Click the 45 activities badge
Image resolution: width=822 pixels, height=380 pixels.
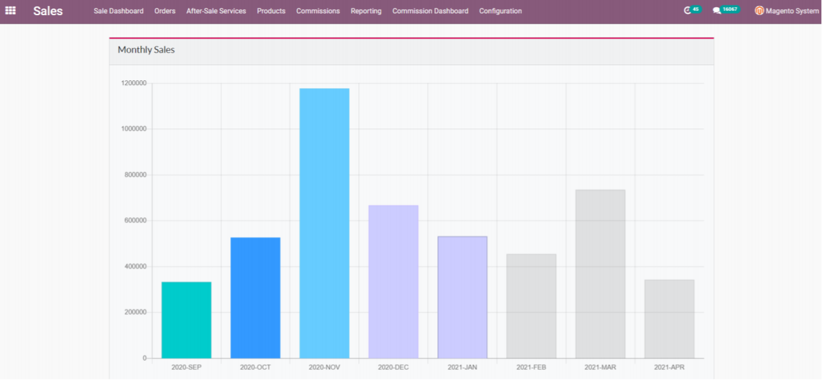tap(696, 9)
